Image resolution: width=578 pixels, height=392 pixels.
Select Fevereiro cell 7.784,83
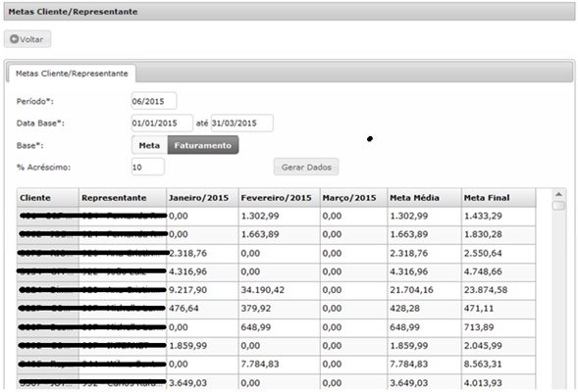pyautogui.click(x=279, y=364)
